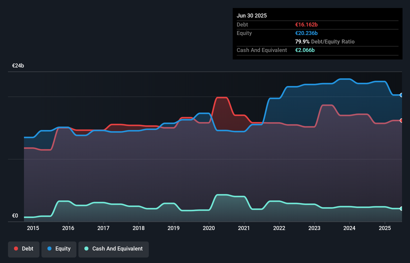Click the teal Cash And Equivalent legend dot
Screen dimensions: 410x263
(x=86, y=248)
